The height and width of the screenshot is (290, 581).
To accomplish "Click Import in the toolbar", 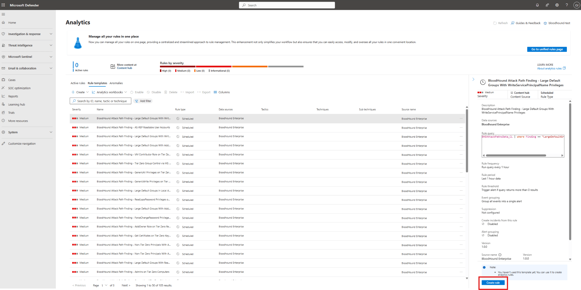I will coord(187,92).
